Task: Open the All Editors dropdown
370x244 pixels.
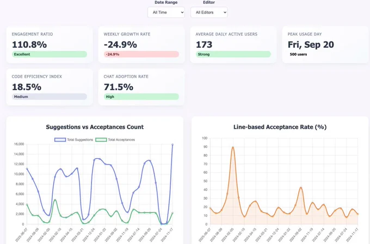Action: [208, 12]
